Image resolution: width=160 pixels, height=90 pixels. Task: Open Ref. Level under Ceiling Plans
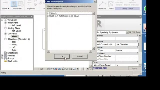click(x=16, y=31)
